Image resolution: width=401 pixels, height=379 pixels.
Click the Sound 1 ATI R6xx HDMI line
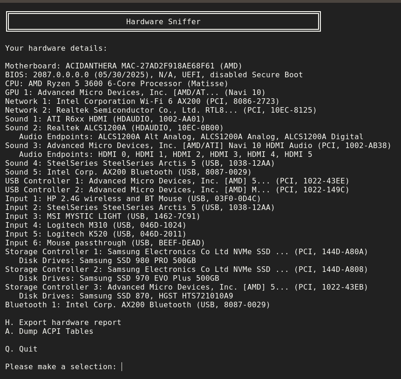105,119
